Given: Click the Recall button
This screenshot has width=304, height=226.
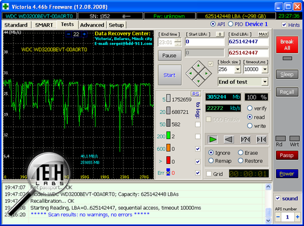Looking at the screenshot, I should pos(287,92).
